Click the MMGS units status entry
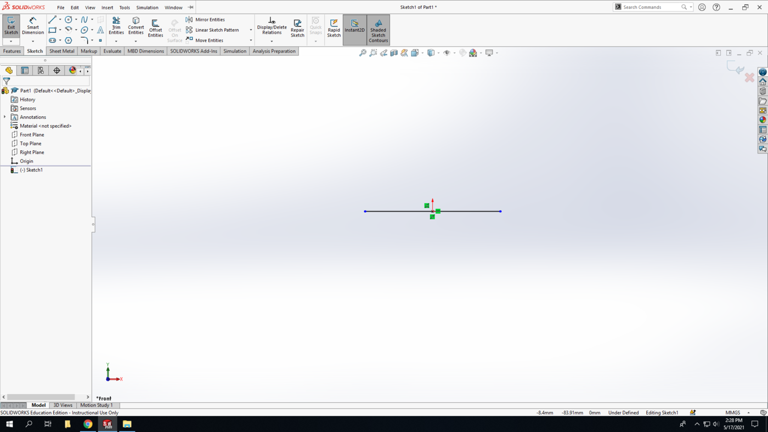The image size is (768, 432). point(733,413)
